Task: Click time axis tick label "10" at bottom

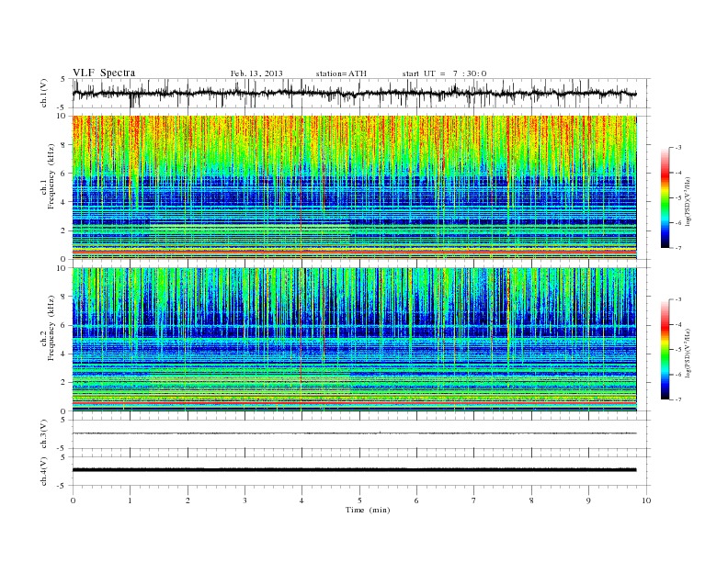Action: pos(646,500)
